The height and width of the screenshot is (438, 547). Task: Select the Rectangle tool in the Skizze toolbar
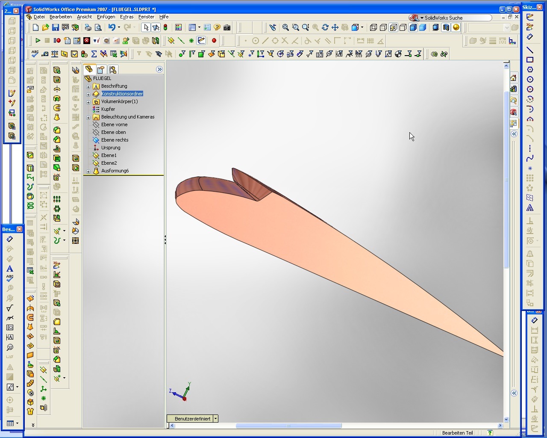(x=530, y=60)
